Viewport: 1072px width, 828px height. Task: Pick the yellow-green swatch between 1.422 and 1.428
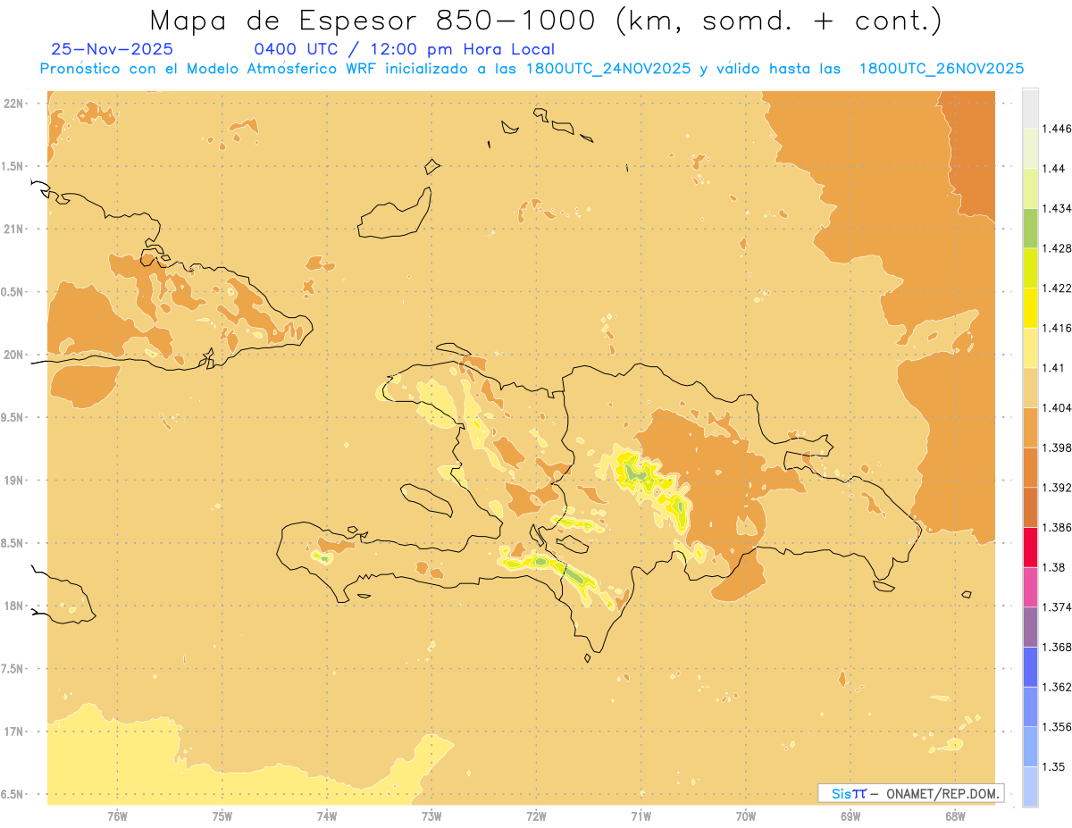1030,268
